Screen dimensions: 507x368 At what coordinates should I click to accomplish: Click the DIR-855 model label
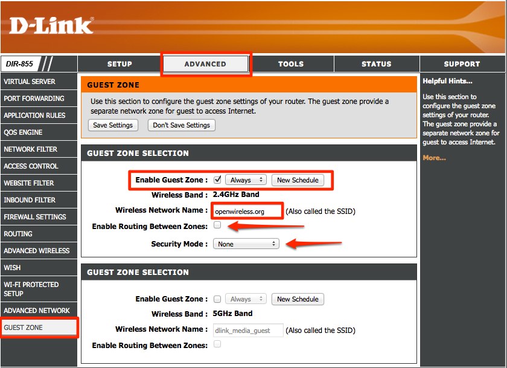click(19, 64)
